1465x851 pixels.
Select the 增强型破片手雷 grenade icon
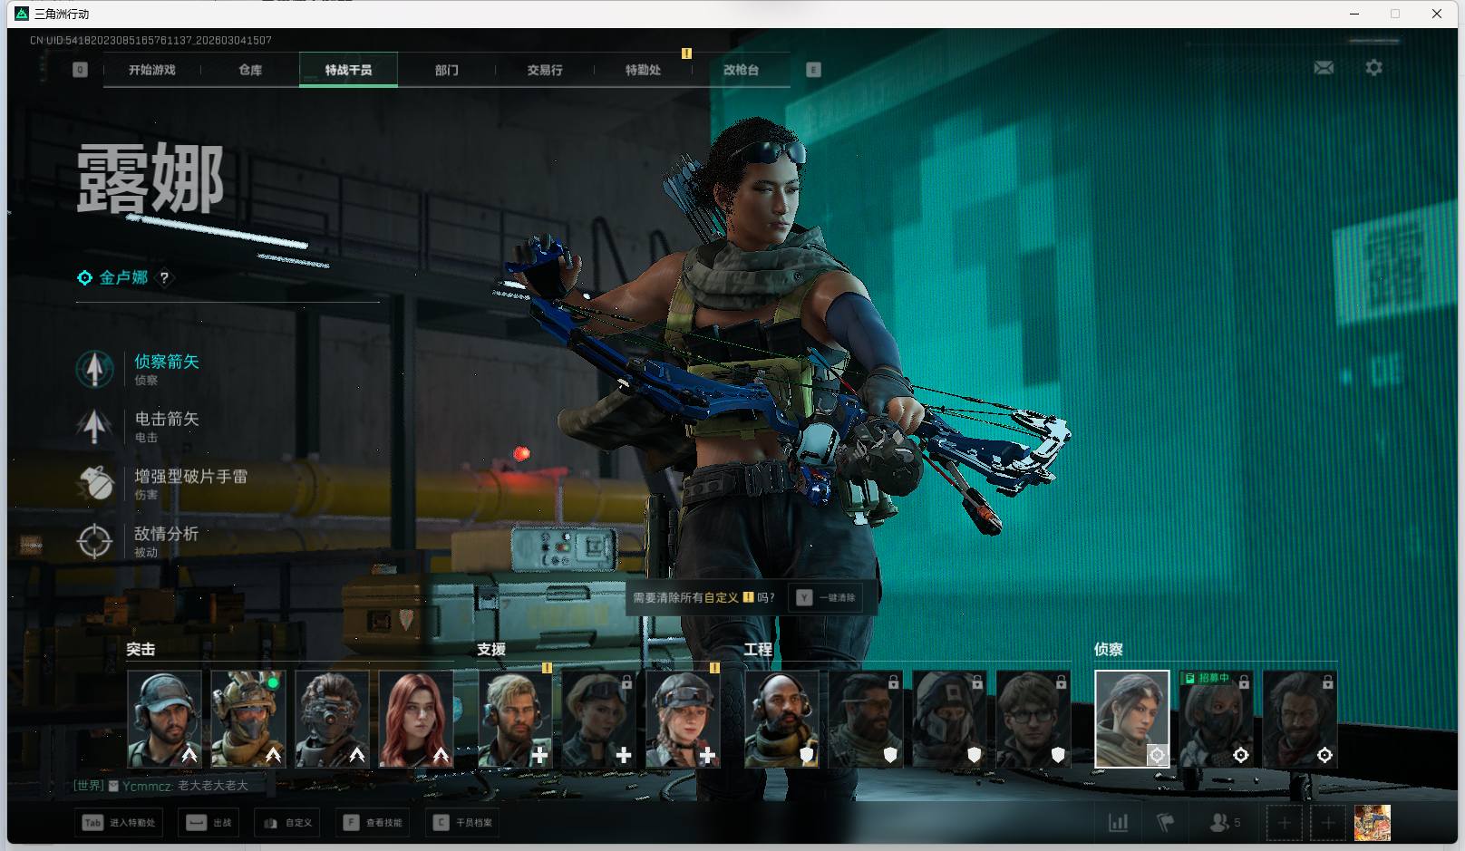[94, 483]
